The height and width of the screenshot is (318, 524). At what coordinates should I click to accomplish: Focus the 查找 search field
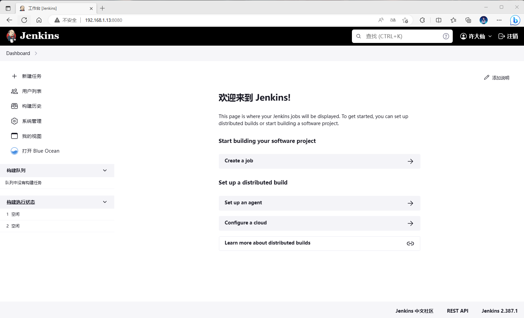click(x=402, y=36)
